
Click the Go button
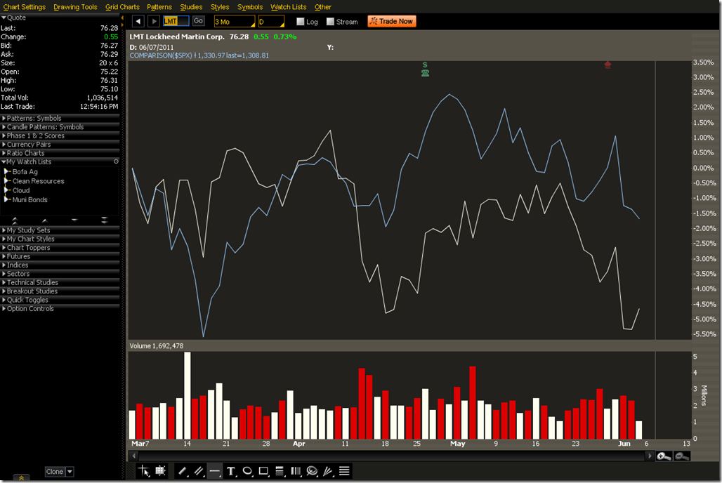(x=199, y=21)
